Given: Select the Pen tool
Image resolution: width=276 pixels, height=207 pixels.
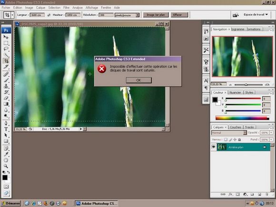Looking at the screenshot, I should pyautogui.click(x=6, y=123).
